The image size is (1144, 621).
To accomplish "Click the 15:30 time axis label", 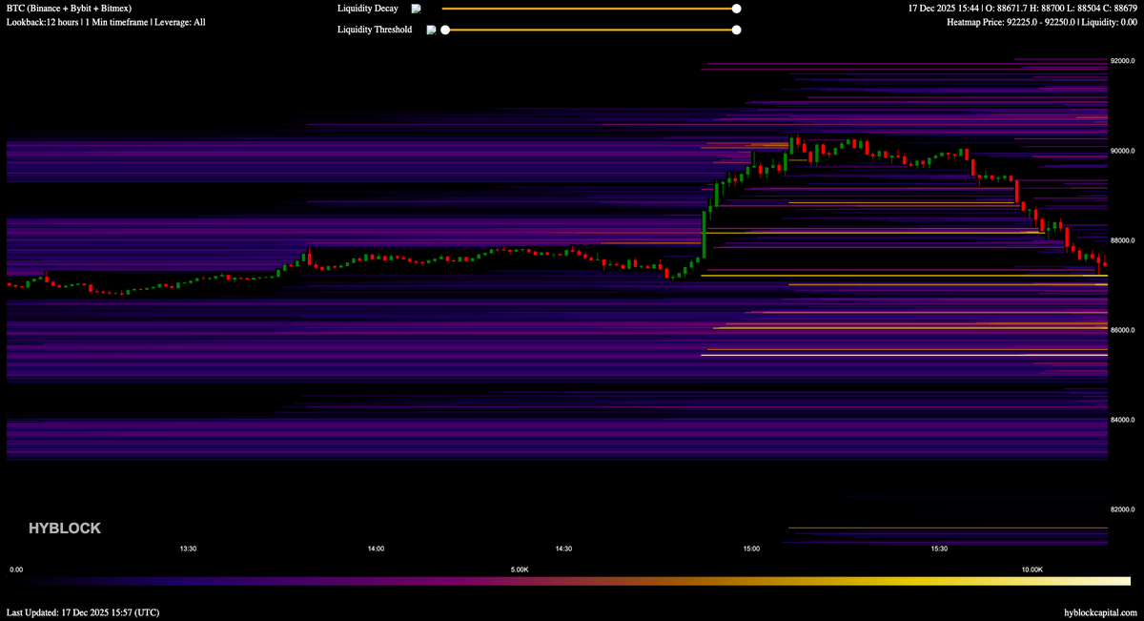I will pyautogui.click(x=939, y=549).
